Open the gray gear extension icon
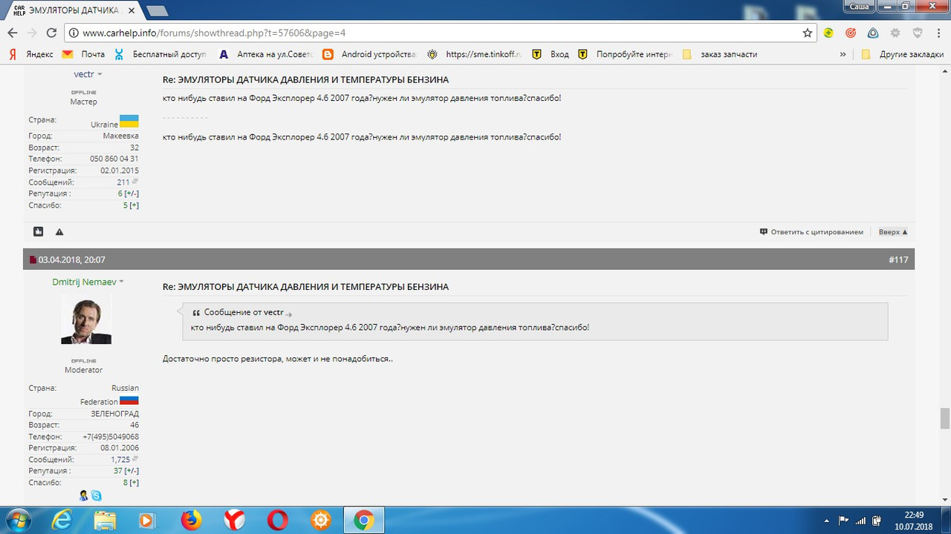951x534 pixels. coord(895,33)
